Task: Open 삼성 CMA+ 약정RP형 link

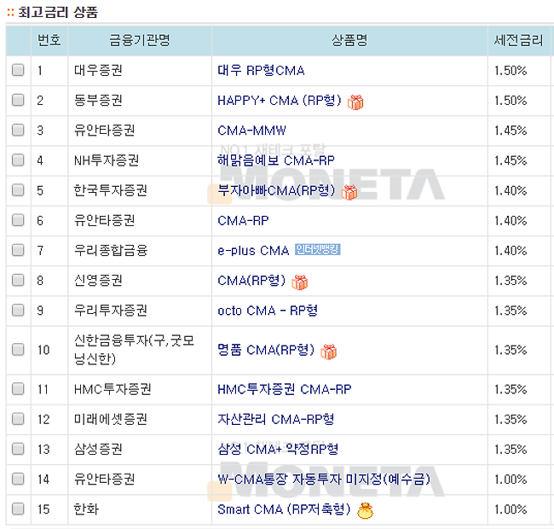Action: pyautogui.click(x=278, y=450)
